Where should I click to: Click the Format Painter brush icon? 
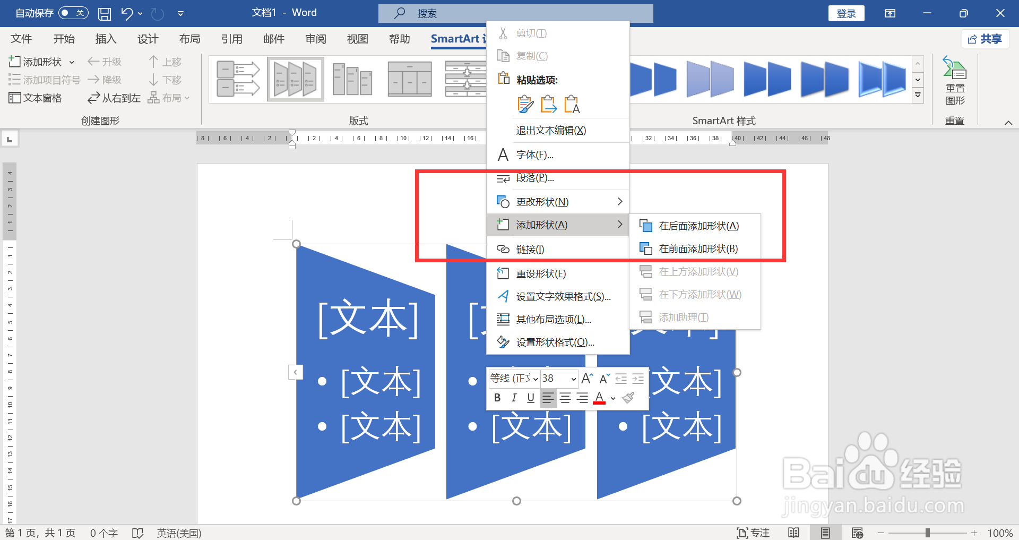point(628,398)
